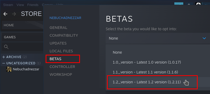This screenshot has width=210, height=94.
Task: Select the Betas tab
Action: [55, 59]
